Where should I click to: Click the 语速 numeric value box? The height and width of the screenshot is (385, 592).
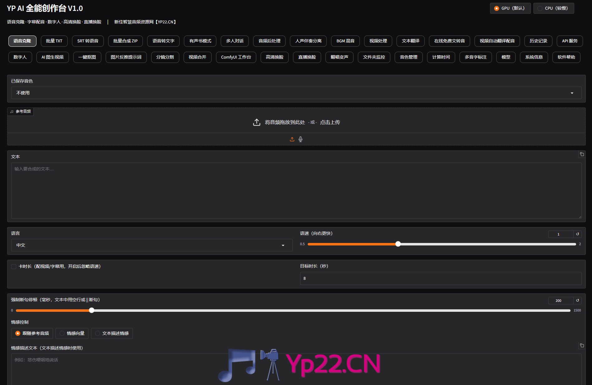point(561,234)
